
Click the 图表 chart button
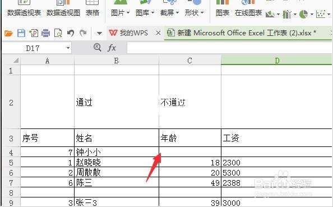pyautogui.click(x=223, y=8)
